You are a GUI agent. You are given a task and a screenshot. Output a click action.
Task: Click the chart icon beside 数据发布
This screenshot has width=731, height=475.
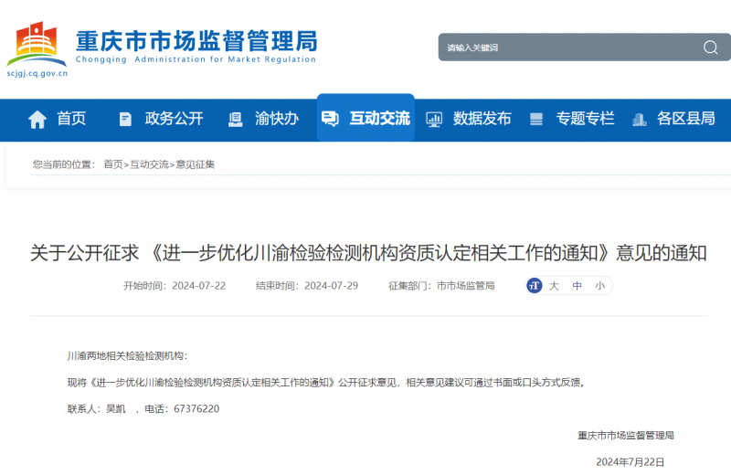434,119
